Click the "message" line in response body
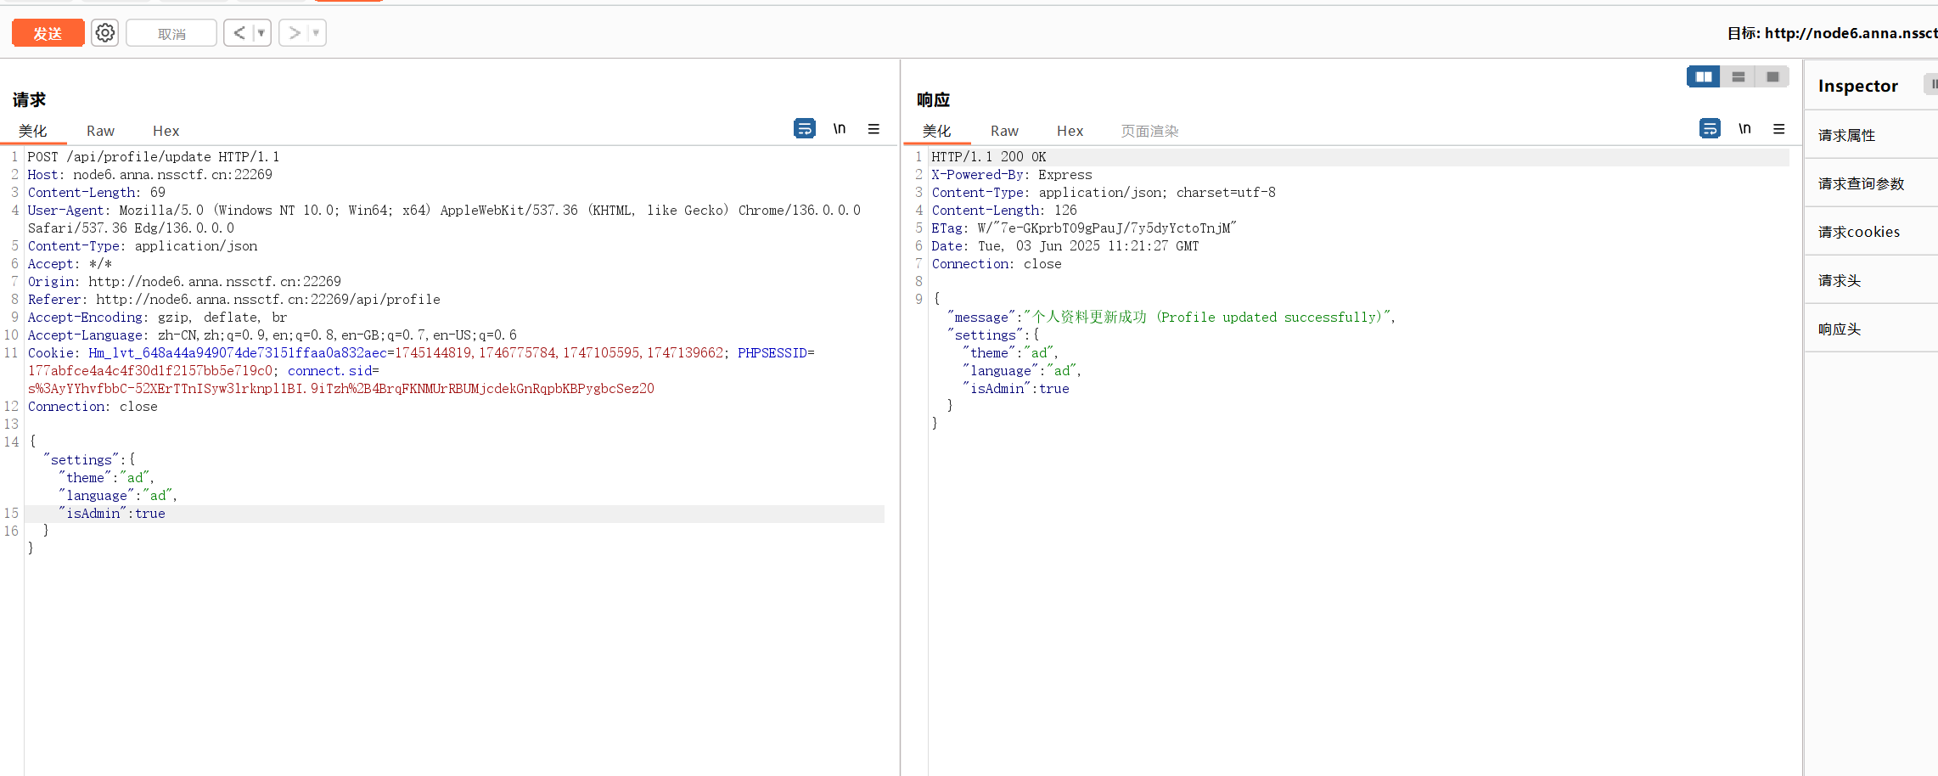Viewport: 1938px width, 776px height. tap(1171, 318)
